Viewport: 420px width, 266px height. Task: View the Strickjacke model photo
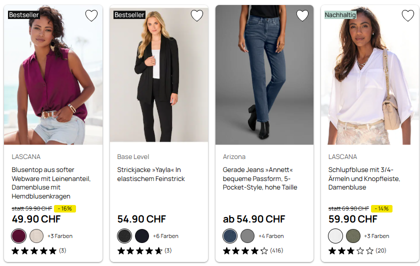pyautogui.click(x=159, y=75)
